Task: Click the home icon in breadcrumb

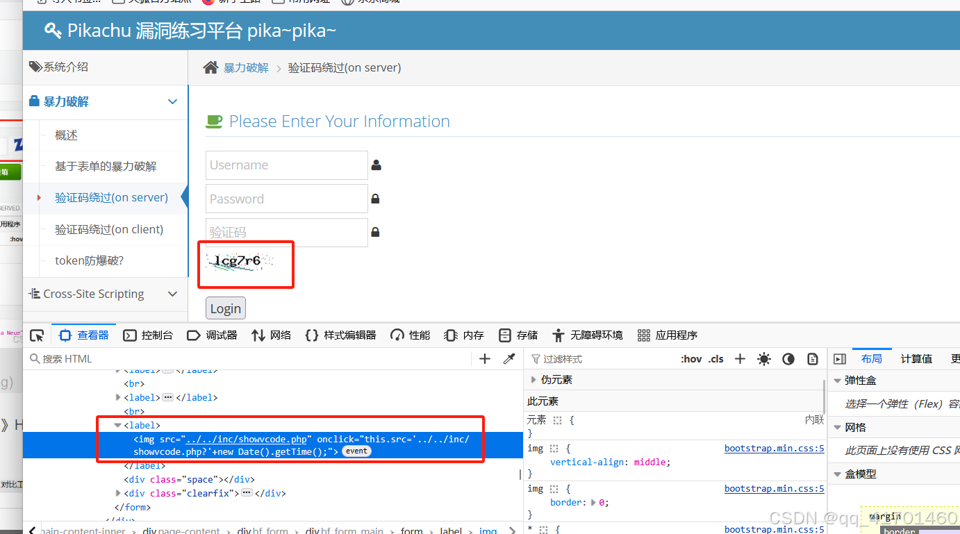Action: click(x=210, y=67)
